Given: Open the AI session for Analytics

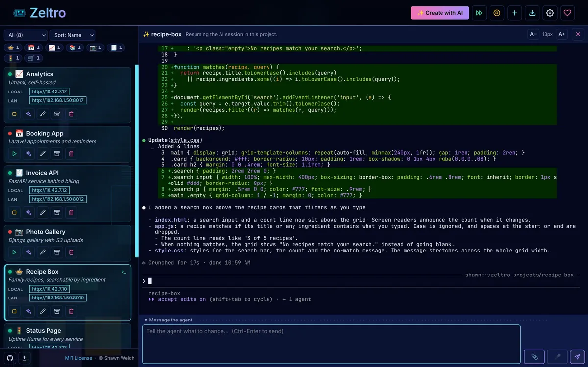Looking at the screenshot, I should [29, 114].
